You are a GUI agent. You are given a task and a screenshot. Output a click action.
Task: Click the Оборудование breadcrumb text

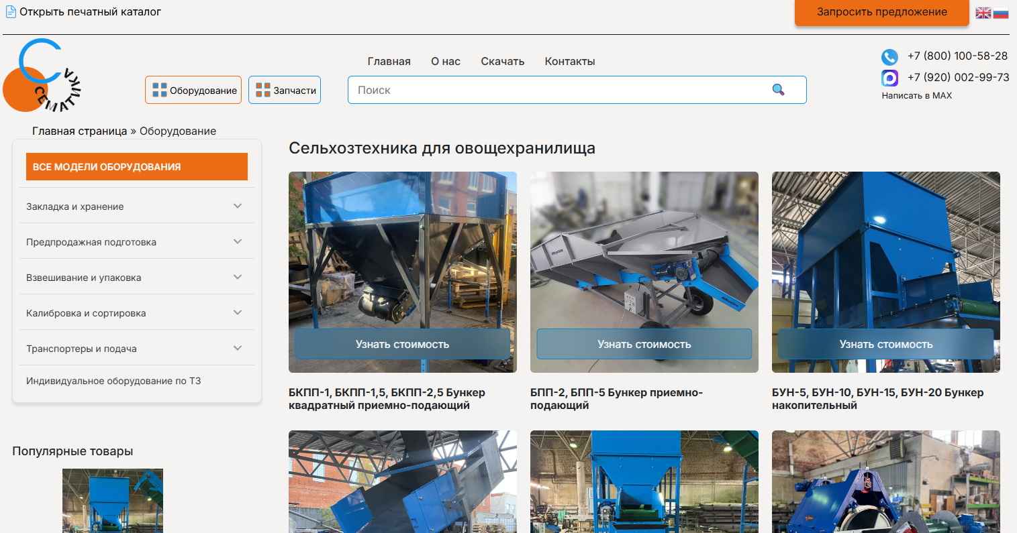click(x=178, y=131)
